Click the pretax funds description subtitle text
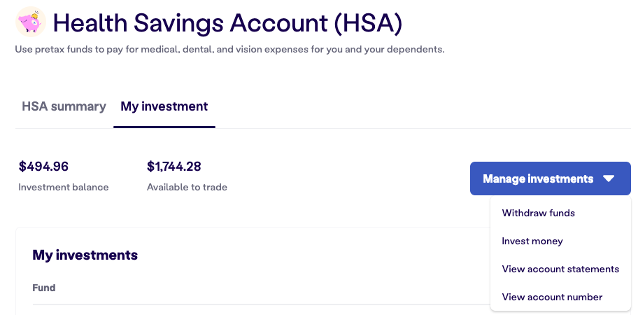Viewport: 638px width, 315px height. pos(230,50)
